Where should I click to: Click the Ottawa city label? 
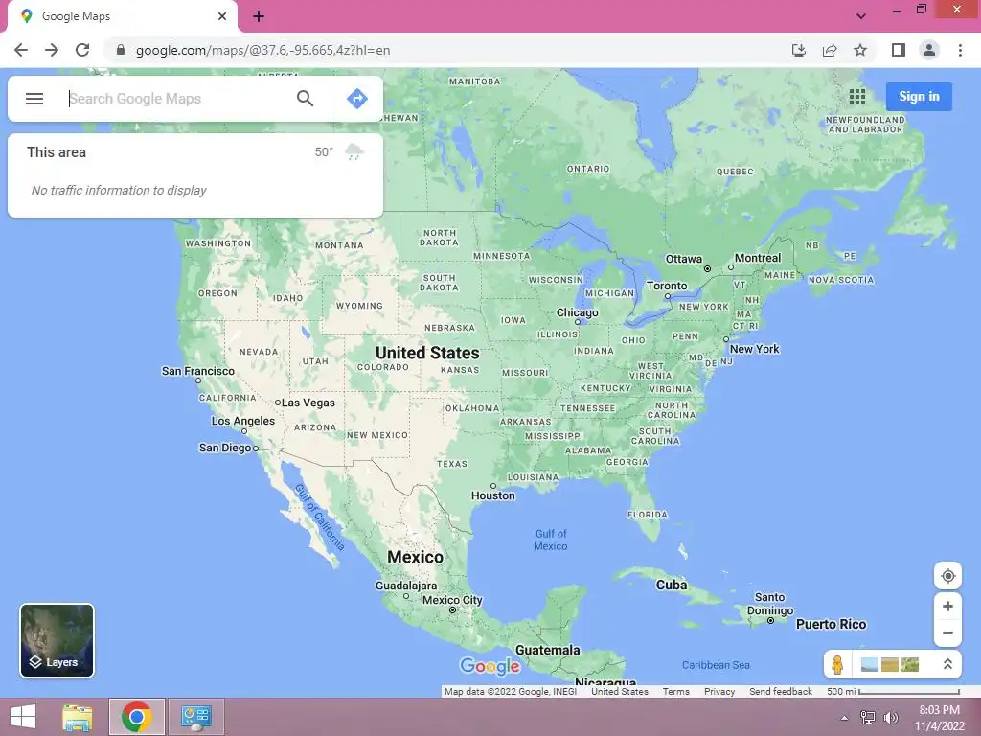tap(683, 259)
